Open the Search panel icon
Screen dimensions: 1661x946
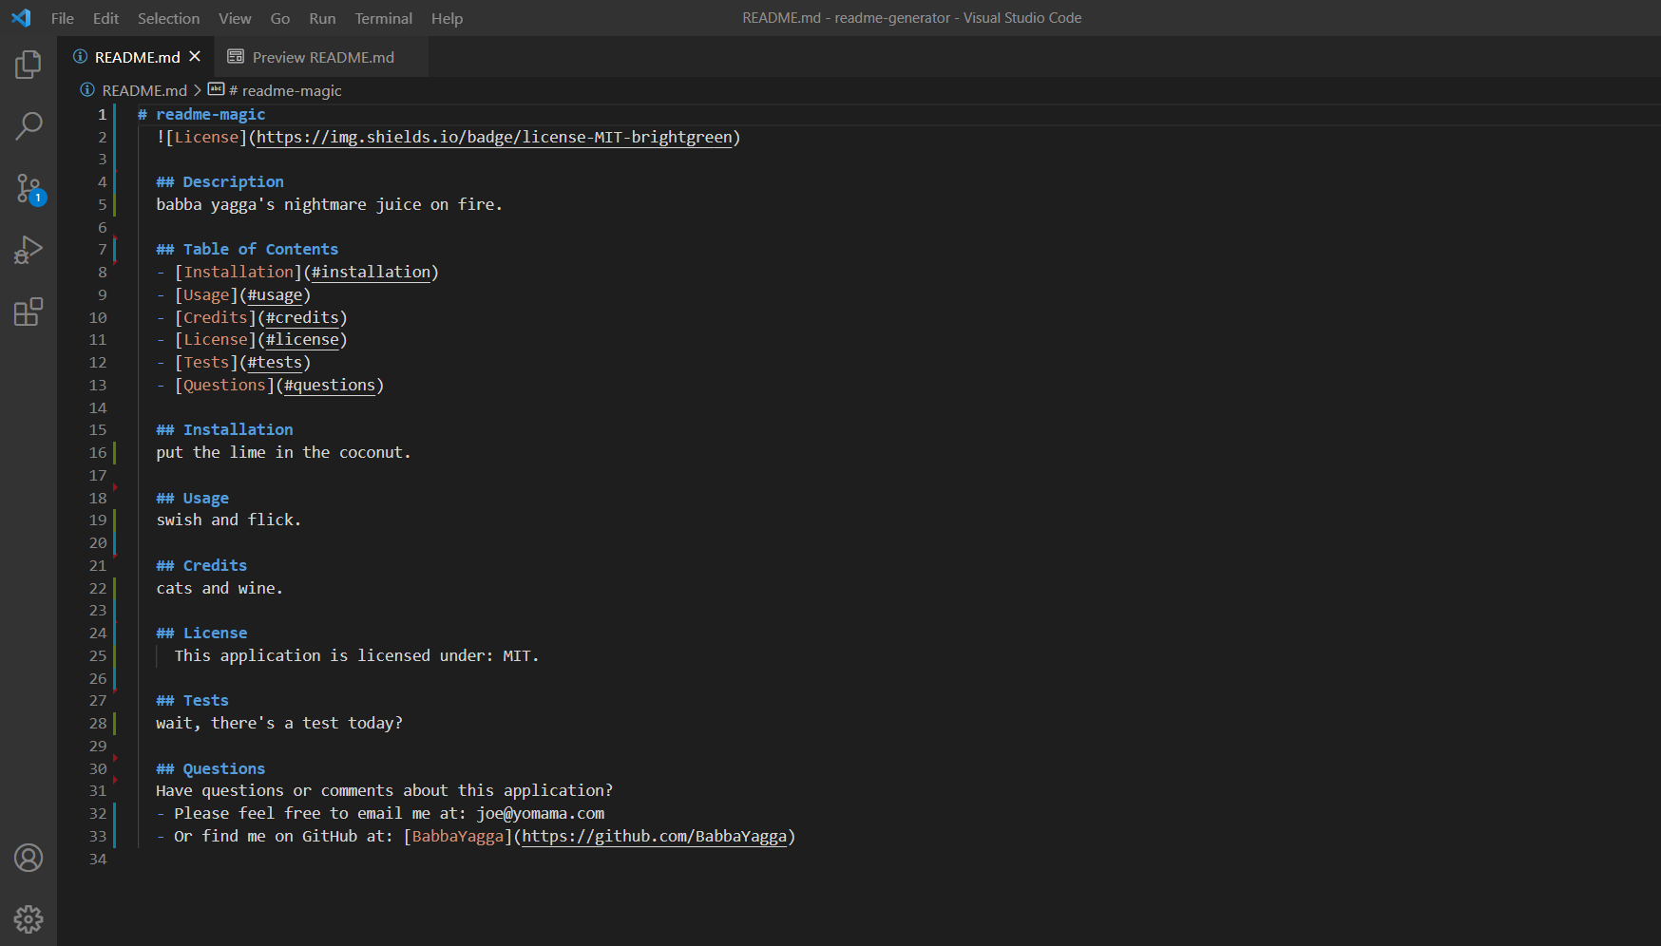[x=29, y=125]
